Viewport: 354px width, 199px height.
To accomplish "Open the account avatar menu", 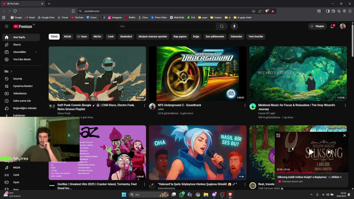I will click(x=343, y=26).
